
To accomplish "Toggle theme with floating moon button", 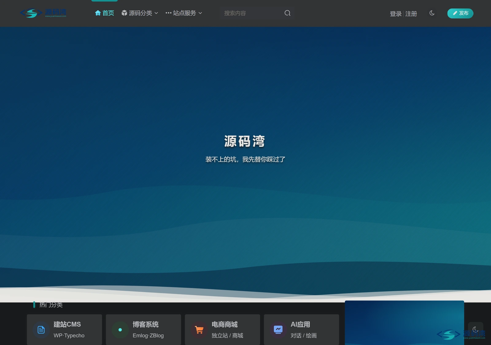I will click(x=475, y=330).
